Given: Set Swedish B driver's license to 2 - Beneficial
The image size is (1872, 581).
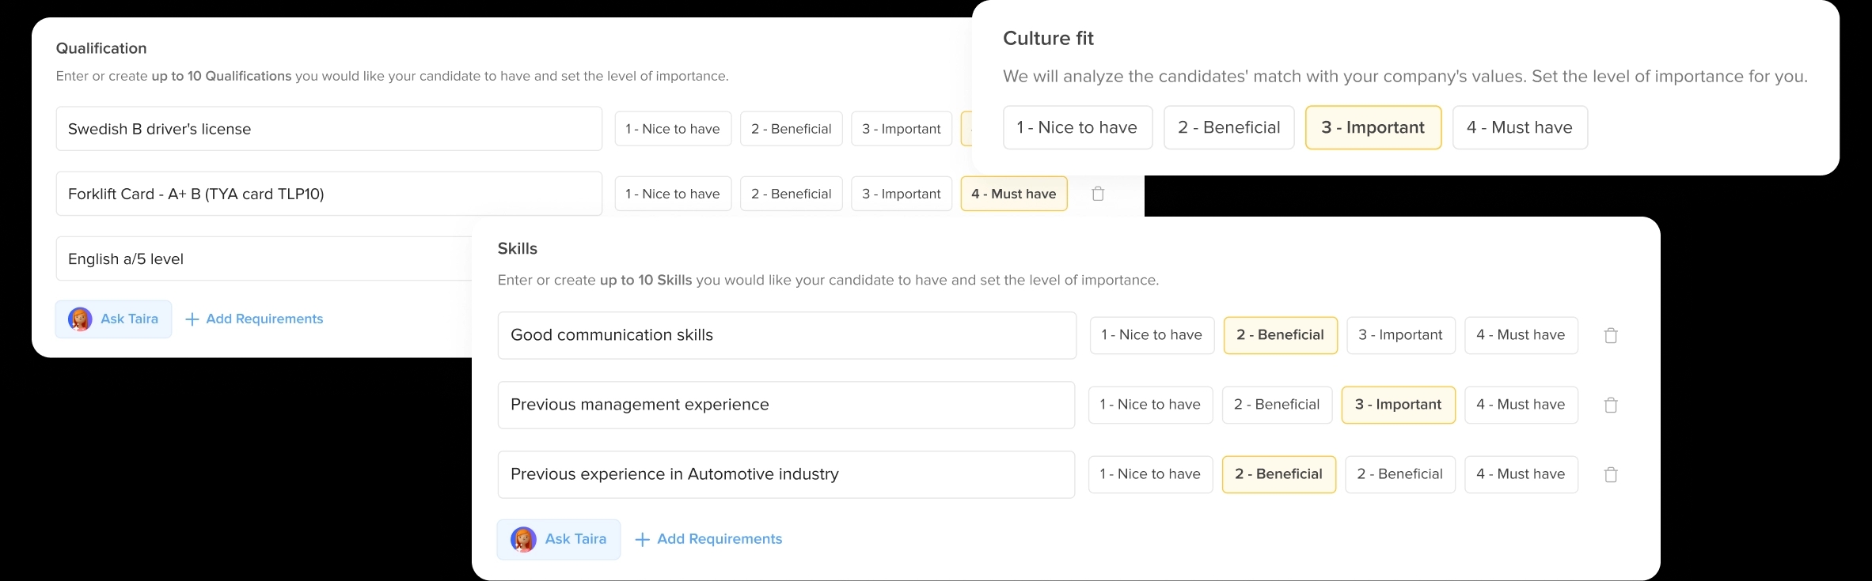Looking at the screenshot, I should pos(791,129).
